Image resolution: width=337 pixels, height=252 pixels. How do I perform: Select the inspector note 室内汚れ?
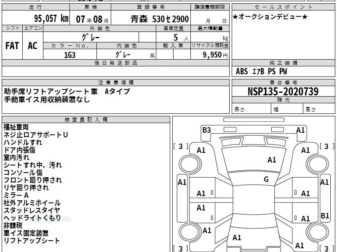point(16,157)
